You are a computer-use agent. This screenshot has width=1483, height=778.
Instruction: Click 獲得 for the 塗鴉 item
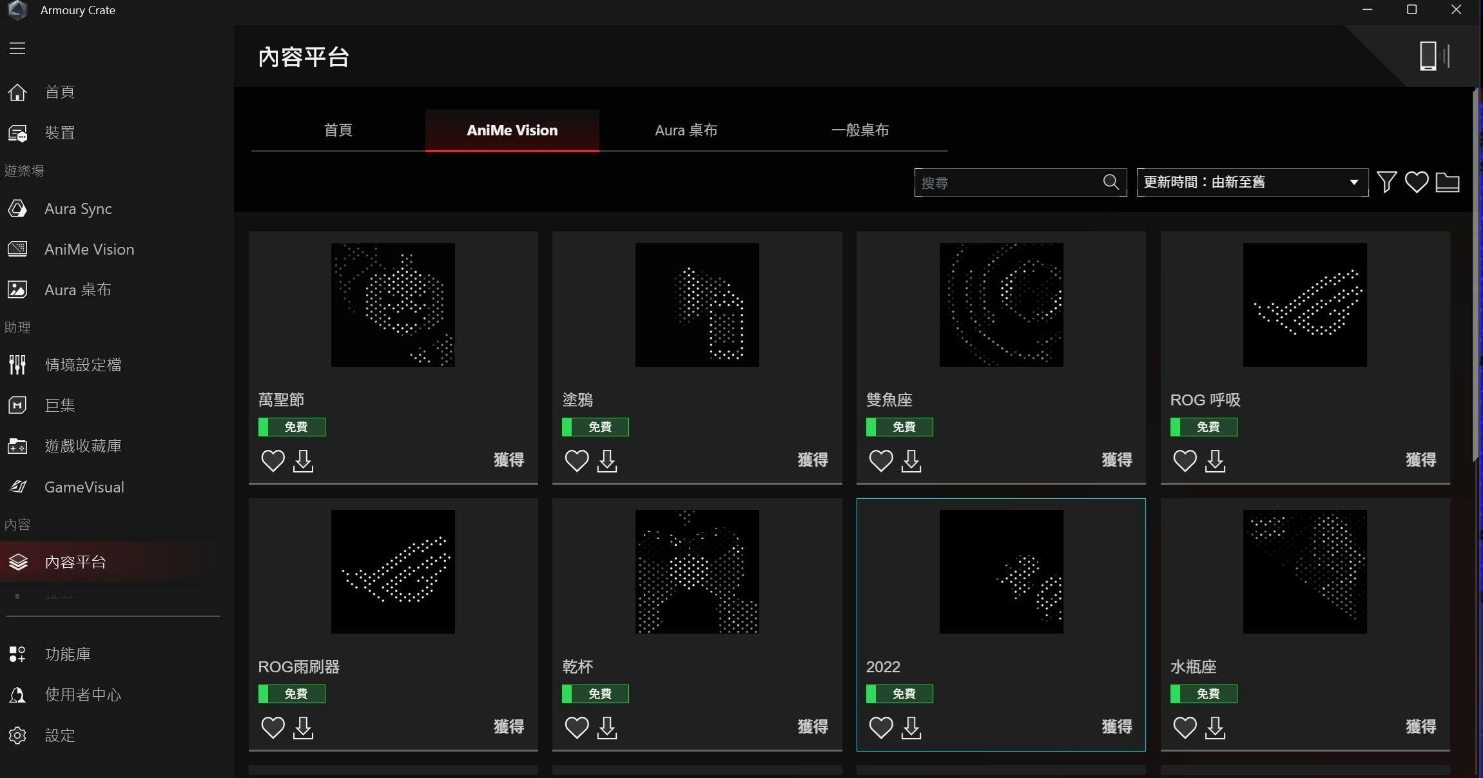coord(813,460)
